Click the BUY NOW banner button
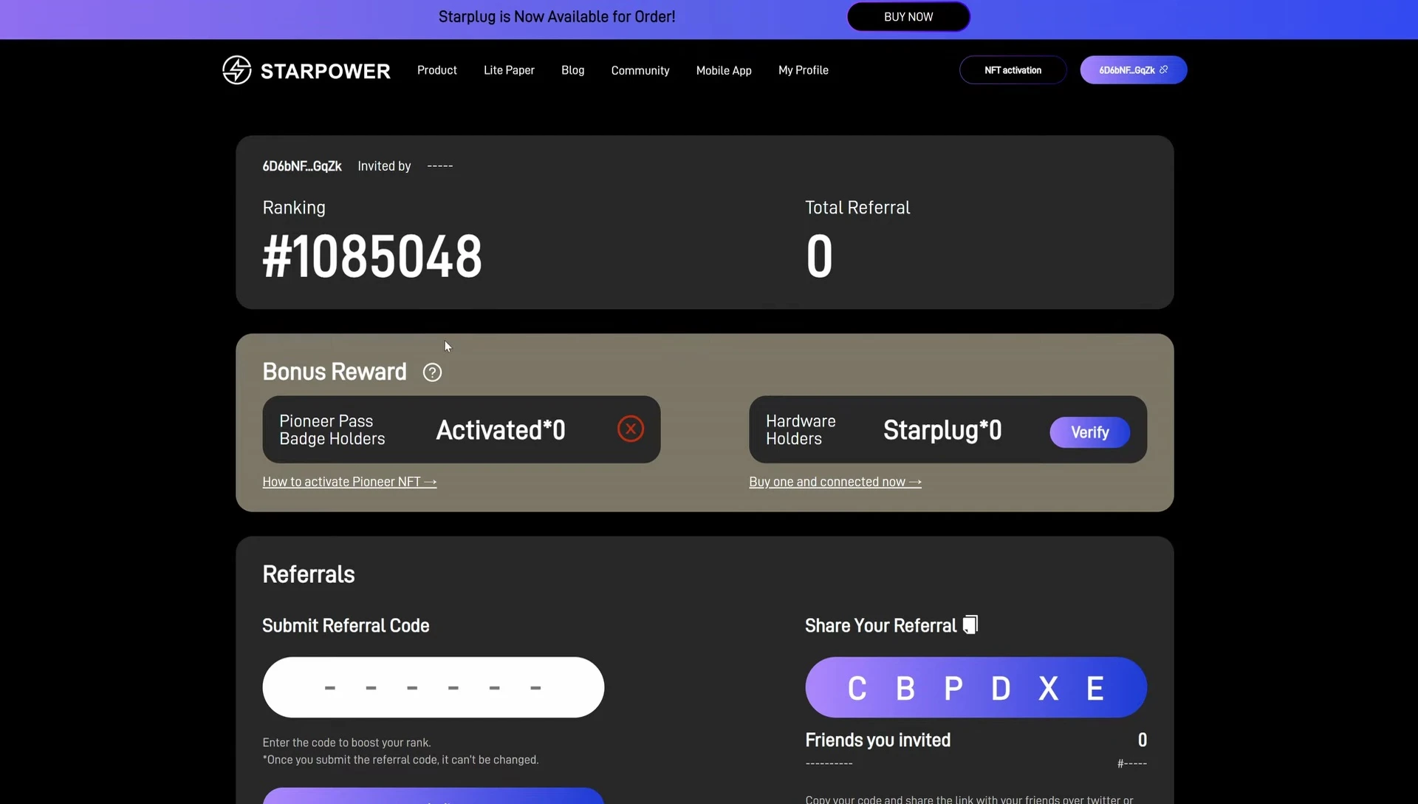The height and width of the screenshot is (804, 1418). 908,17
